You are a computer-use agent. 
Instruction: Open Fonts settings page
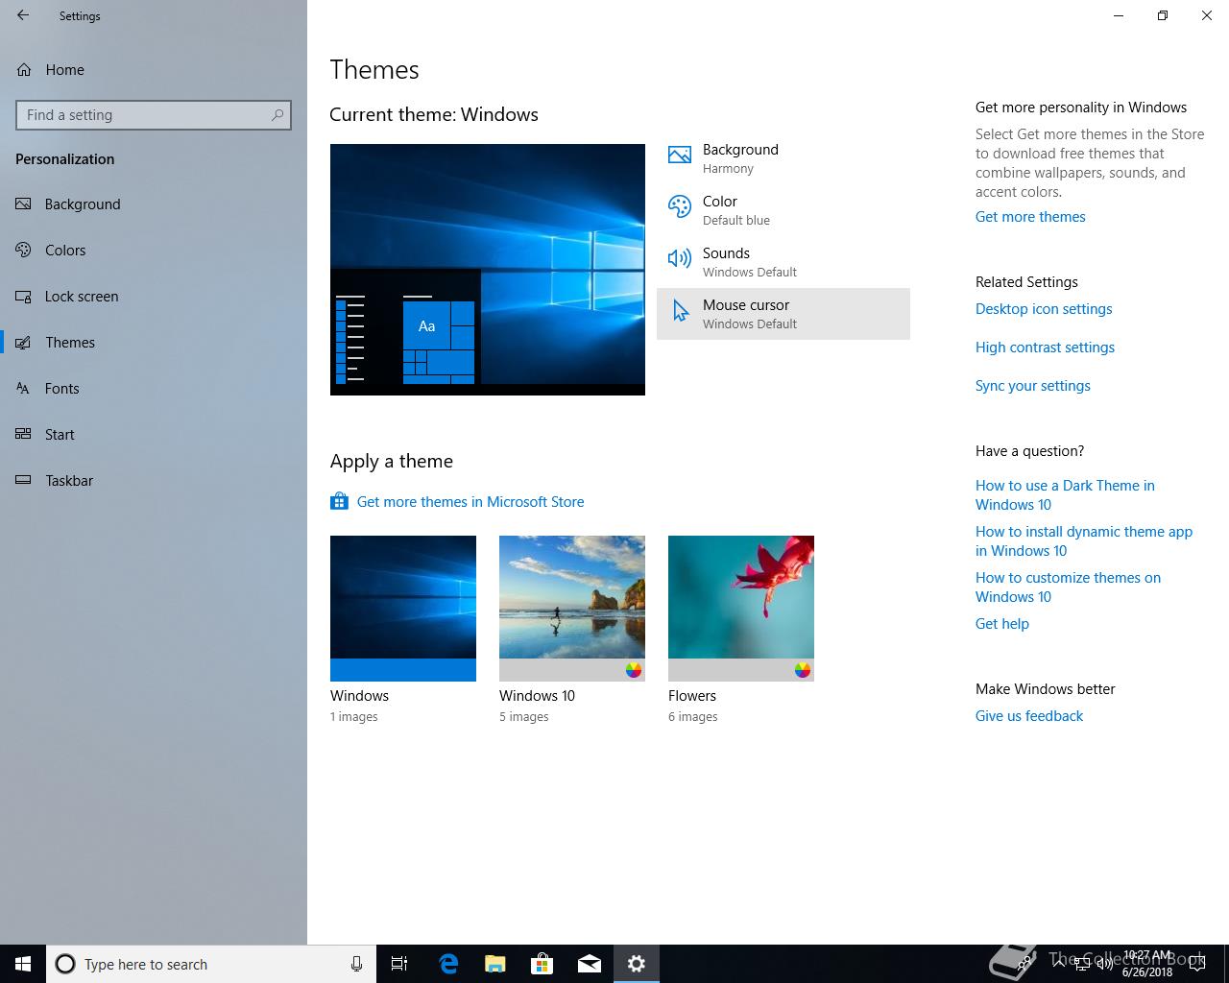(154, 389)
